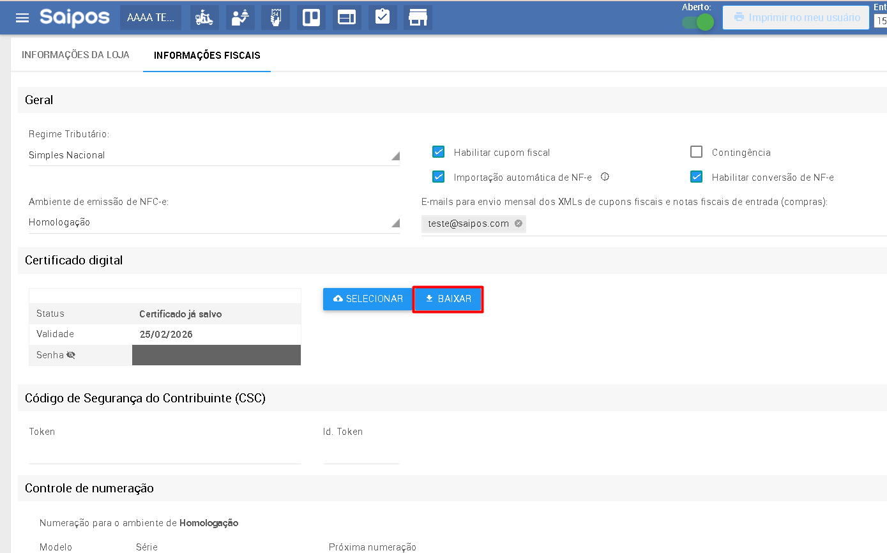Open the kanban board view icon
Image resolution: width=887 pixels, height=553 pixels.
pos(311,17)
